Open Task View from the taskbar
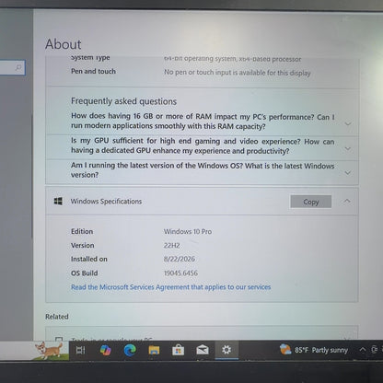This screenshot has width=383, height=383. point(80,350)
